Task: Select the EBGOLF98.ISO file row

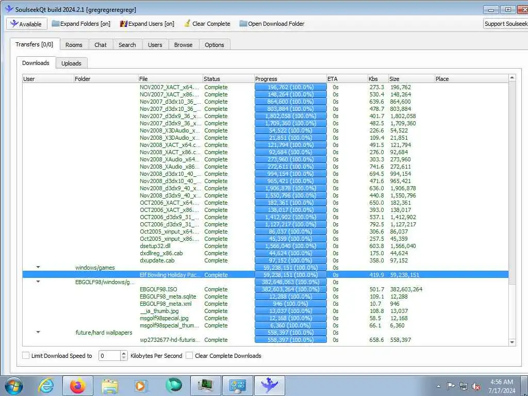Action: pos(266,289)
